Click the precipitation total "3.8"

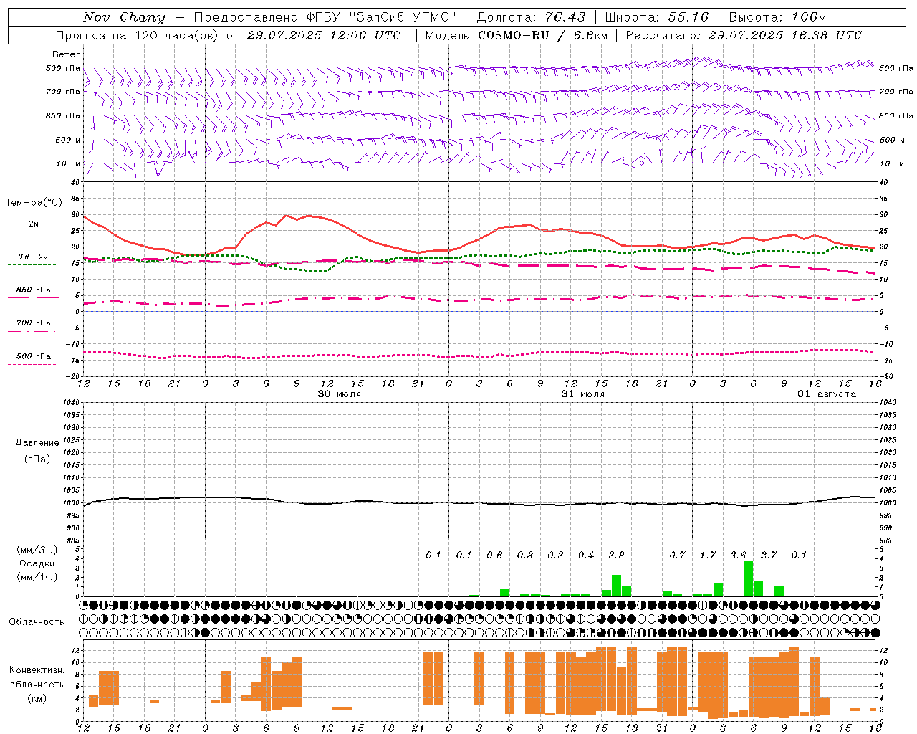coord(616,555)
